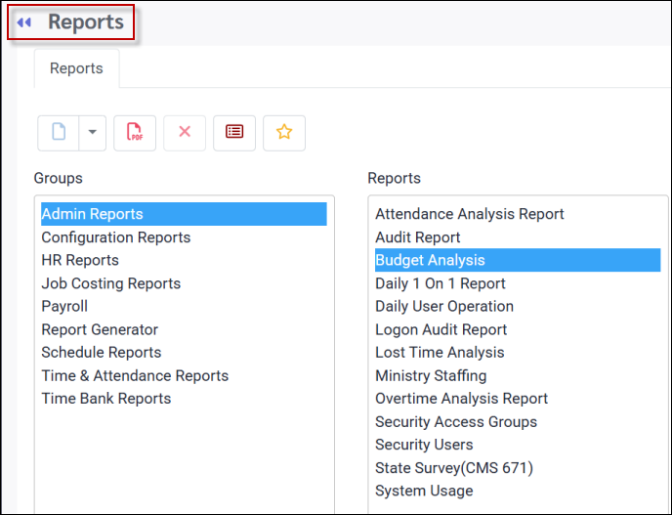The width and height of the screenshot is (672, 515).
Task: Mark report as favorite with star icon
Action: click(284, 133)
